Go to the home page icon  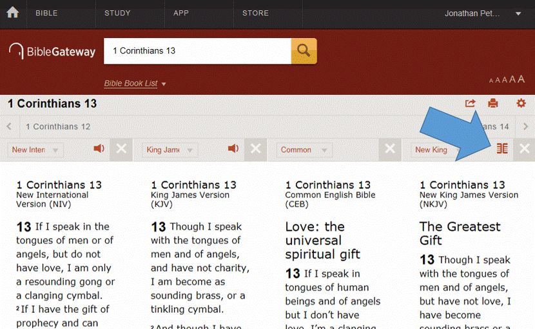[13, 13]
